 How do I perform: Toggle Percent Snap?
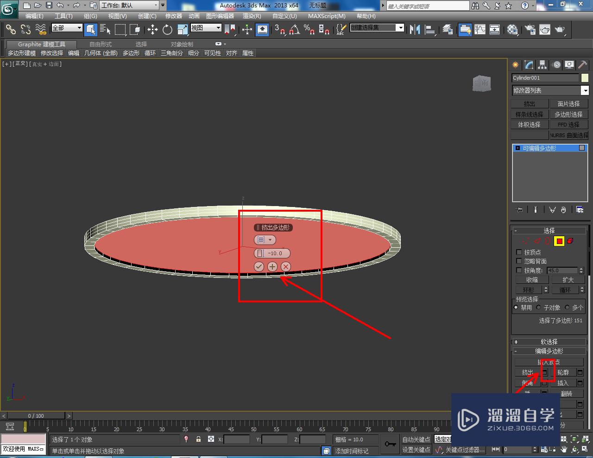309,30
